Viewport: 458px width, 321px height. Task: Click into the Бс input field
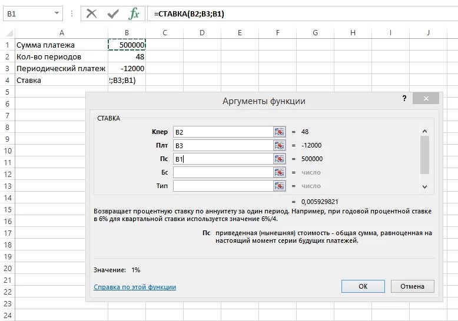point(223,172)
